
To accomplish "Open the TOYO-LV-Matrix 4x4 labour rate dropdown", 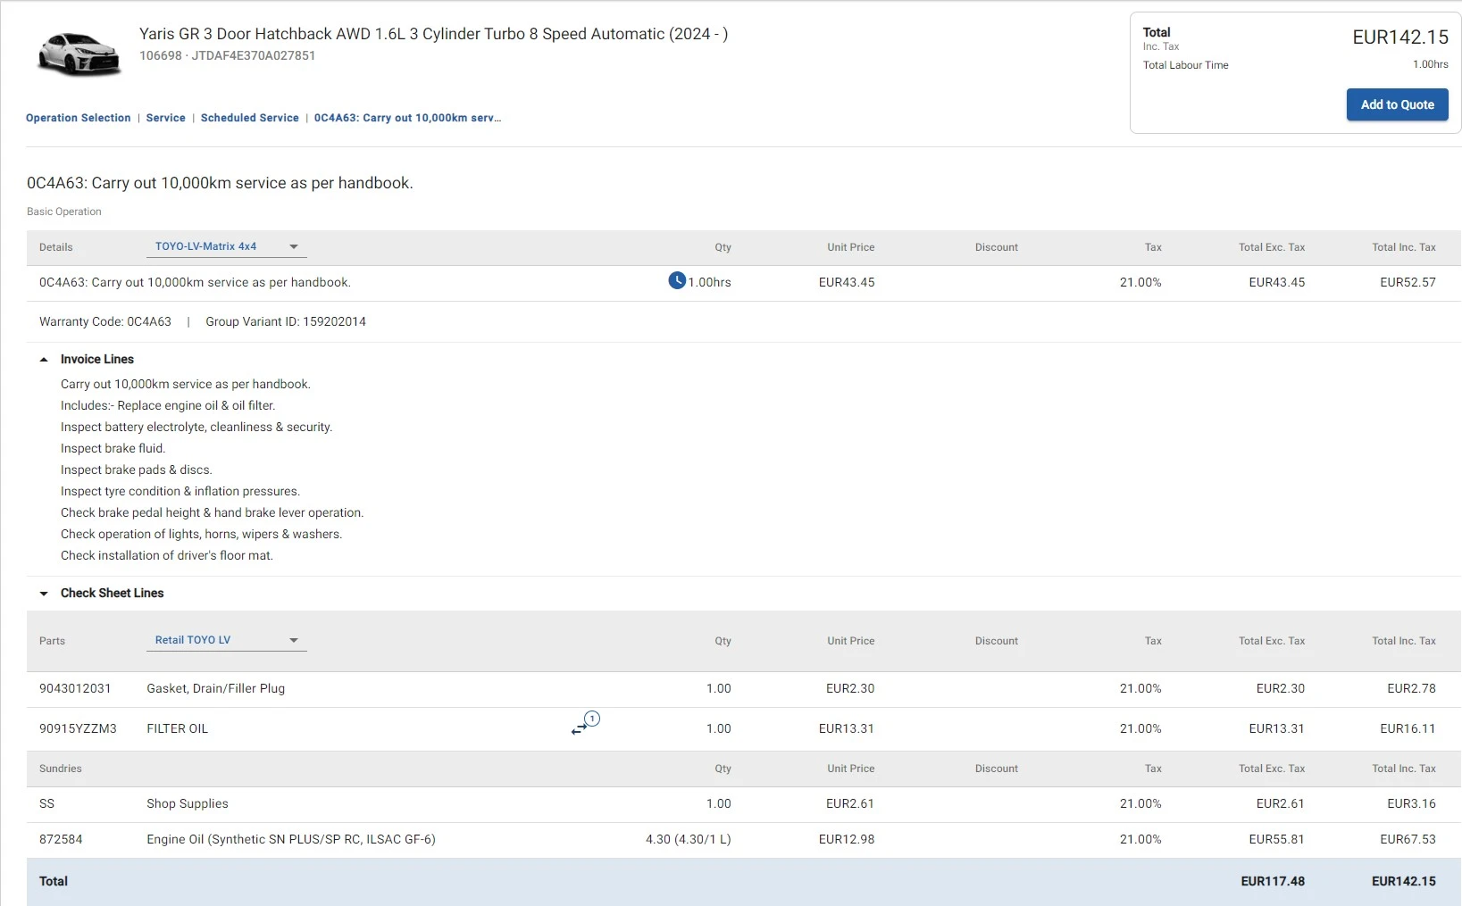I will [x=227, y=246].
